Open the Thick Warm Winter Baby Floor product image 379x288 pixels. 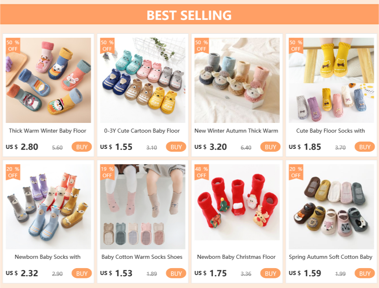pyautogui.click(x=48, y=80)
